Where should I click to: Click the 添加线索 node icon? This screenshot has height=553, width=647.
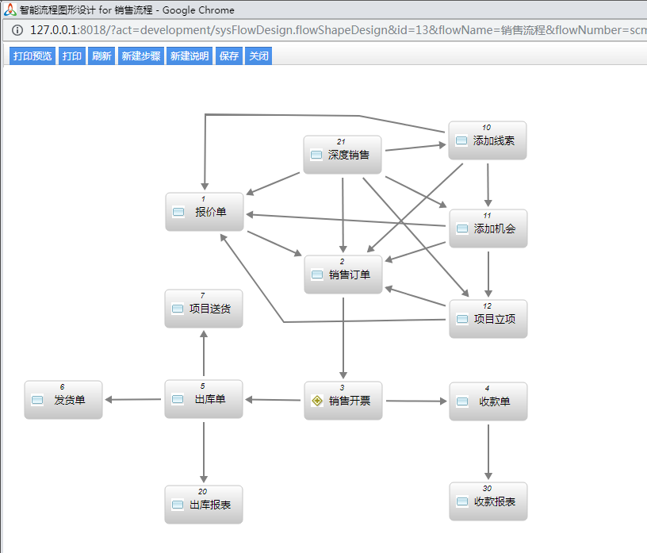pos(461,140)
